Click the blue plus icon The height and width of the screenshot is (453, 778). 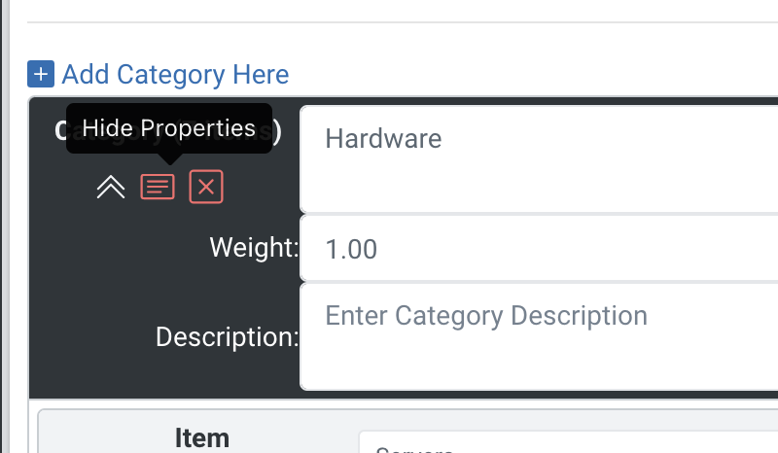point(41,74)
